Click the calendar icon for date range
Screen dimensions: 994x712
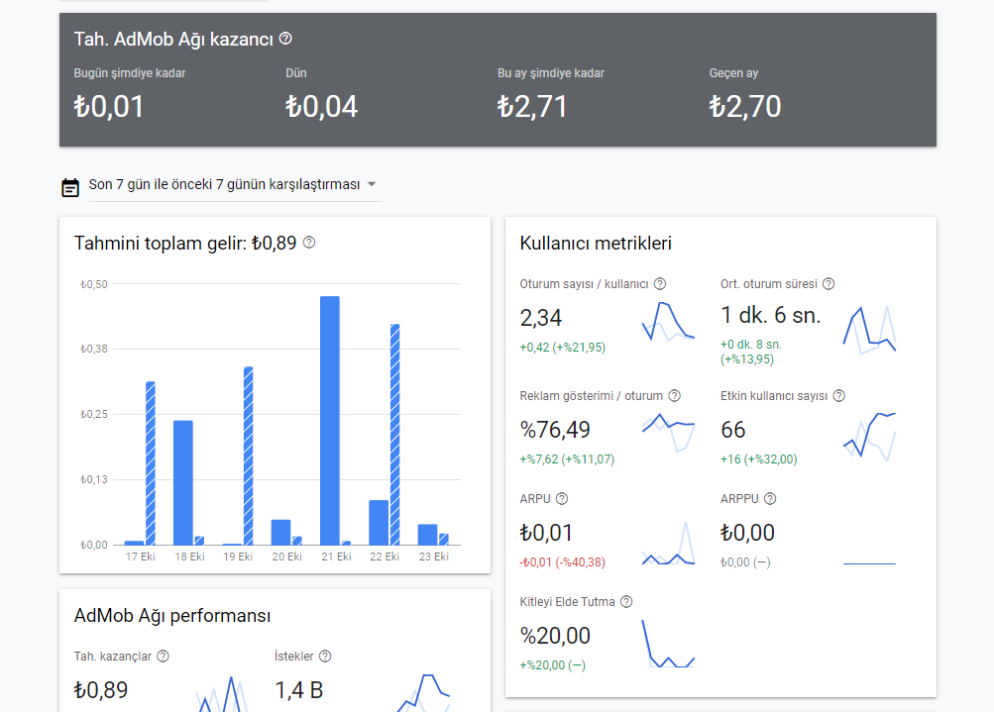point(70,187)
